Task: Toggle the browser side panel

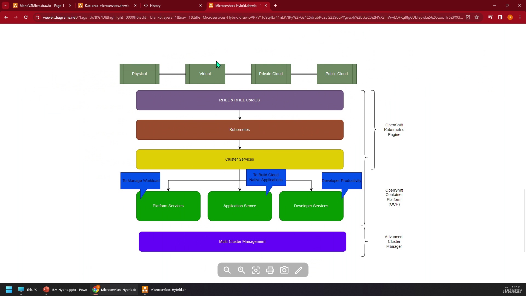Action: pos(500,17)
